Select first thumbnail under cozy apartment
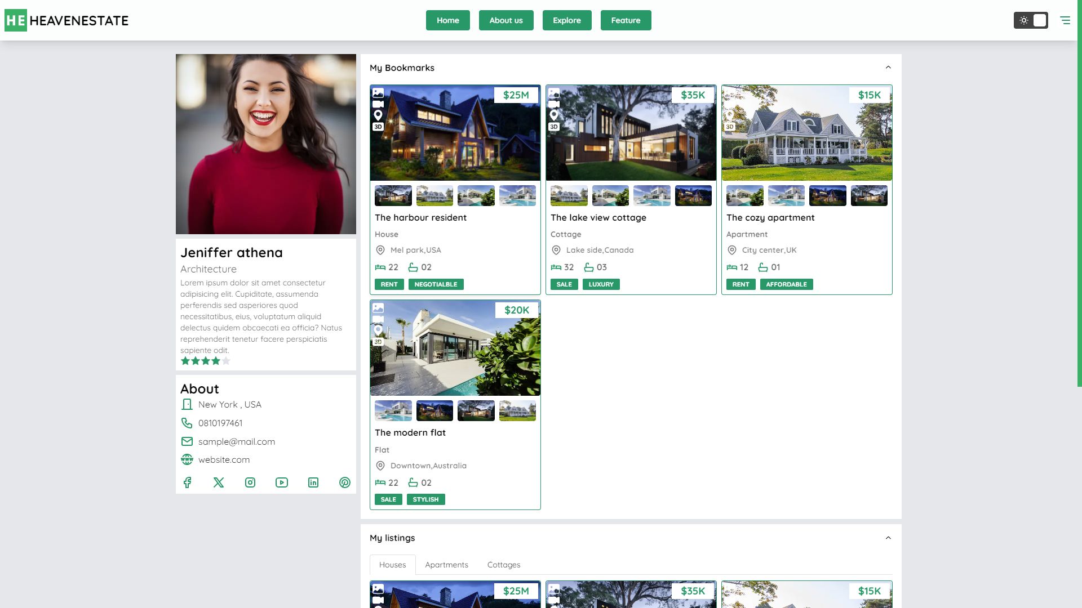This screenshot has height=608, width=1082. click(x=744, y=196)
